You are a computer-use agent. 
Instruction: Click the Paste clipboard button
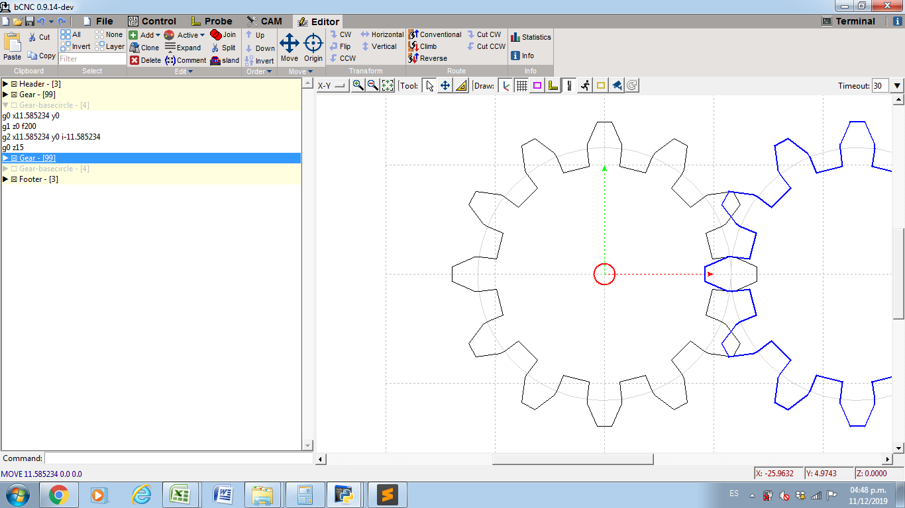click(x=12, y=48)
